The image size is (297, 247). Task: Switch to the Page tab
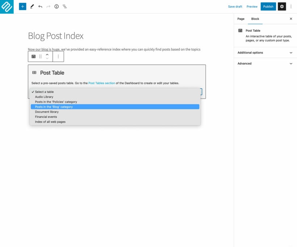(x=240, y=18)
